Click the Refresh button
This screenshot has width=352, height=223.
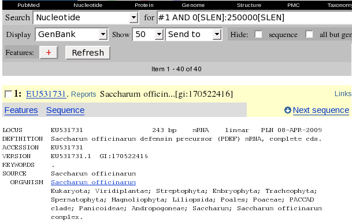tap(88, 53)
